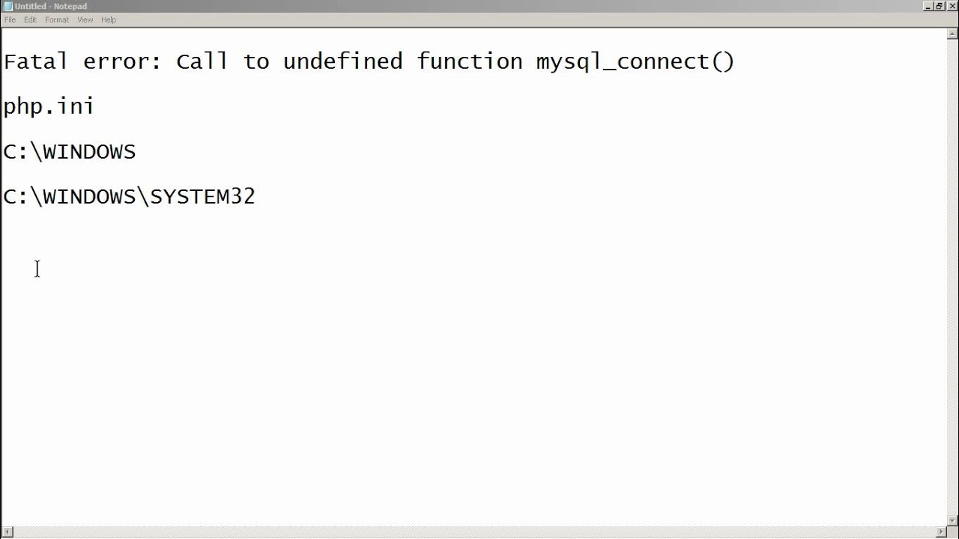This screenshot has width=959, height=539.
Task: Open the File menu
Action: (x=10, y=19)
